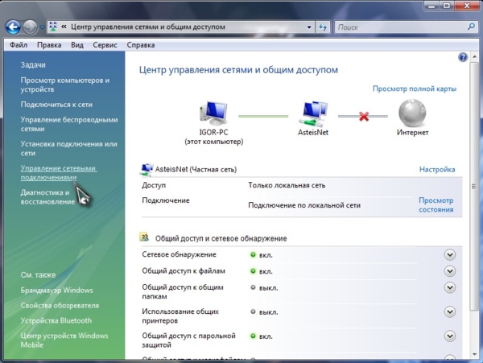
Task: Maximize the window
Action: [x=446, y=6]
